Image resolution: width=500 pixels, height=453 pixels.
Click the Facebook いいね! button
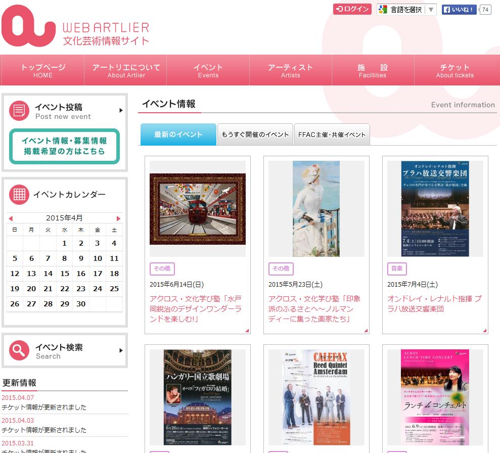459,10
